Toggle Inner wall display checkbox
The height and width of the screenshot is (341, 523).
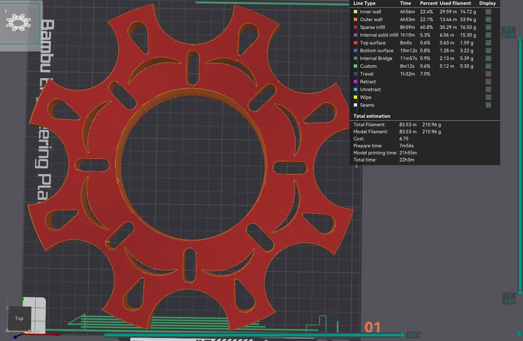click(x=488, y=12)
